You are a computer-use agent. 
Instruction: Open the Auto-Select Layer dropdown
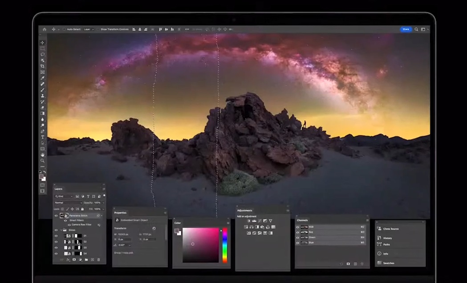point(89,29)
